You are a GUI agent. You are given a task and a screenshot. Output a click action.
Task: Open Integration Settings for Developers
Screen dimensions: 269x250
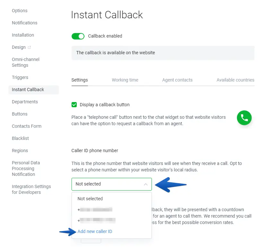(x=31, y=189)
